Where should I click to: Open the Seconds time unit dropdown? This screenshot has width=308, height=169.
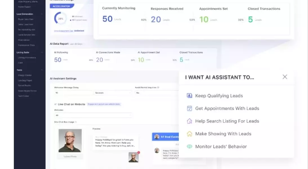(x=113, y=93)
